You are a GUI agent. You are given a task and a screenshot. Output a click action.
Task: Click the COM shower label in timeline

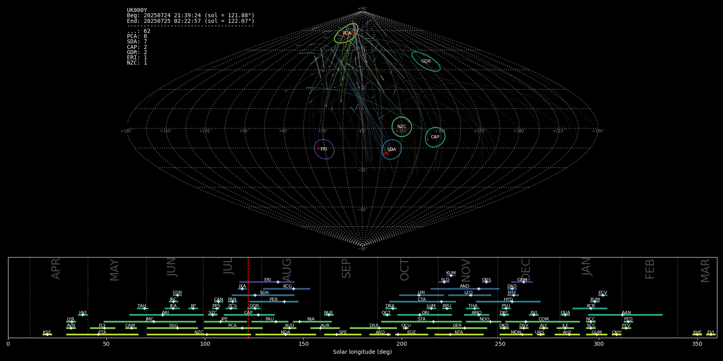click(543, 319)
